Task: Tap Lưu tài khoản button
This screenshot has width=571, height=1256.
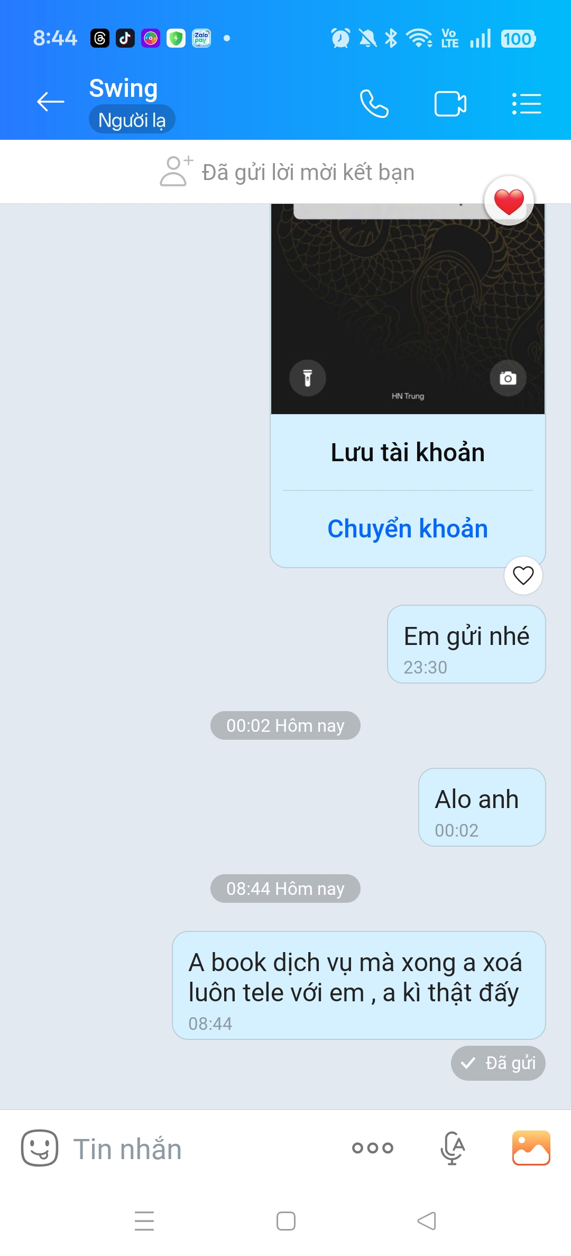Action: (408, 453)
